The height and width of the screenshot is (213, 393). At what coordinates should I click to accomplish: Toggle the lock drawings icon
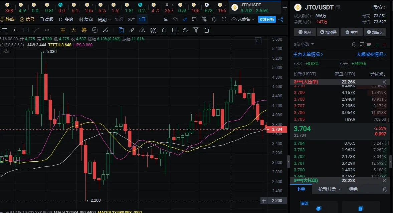click(x=164, y=30)
